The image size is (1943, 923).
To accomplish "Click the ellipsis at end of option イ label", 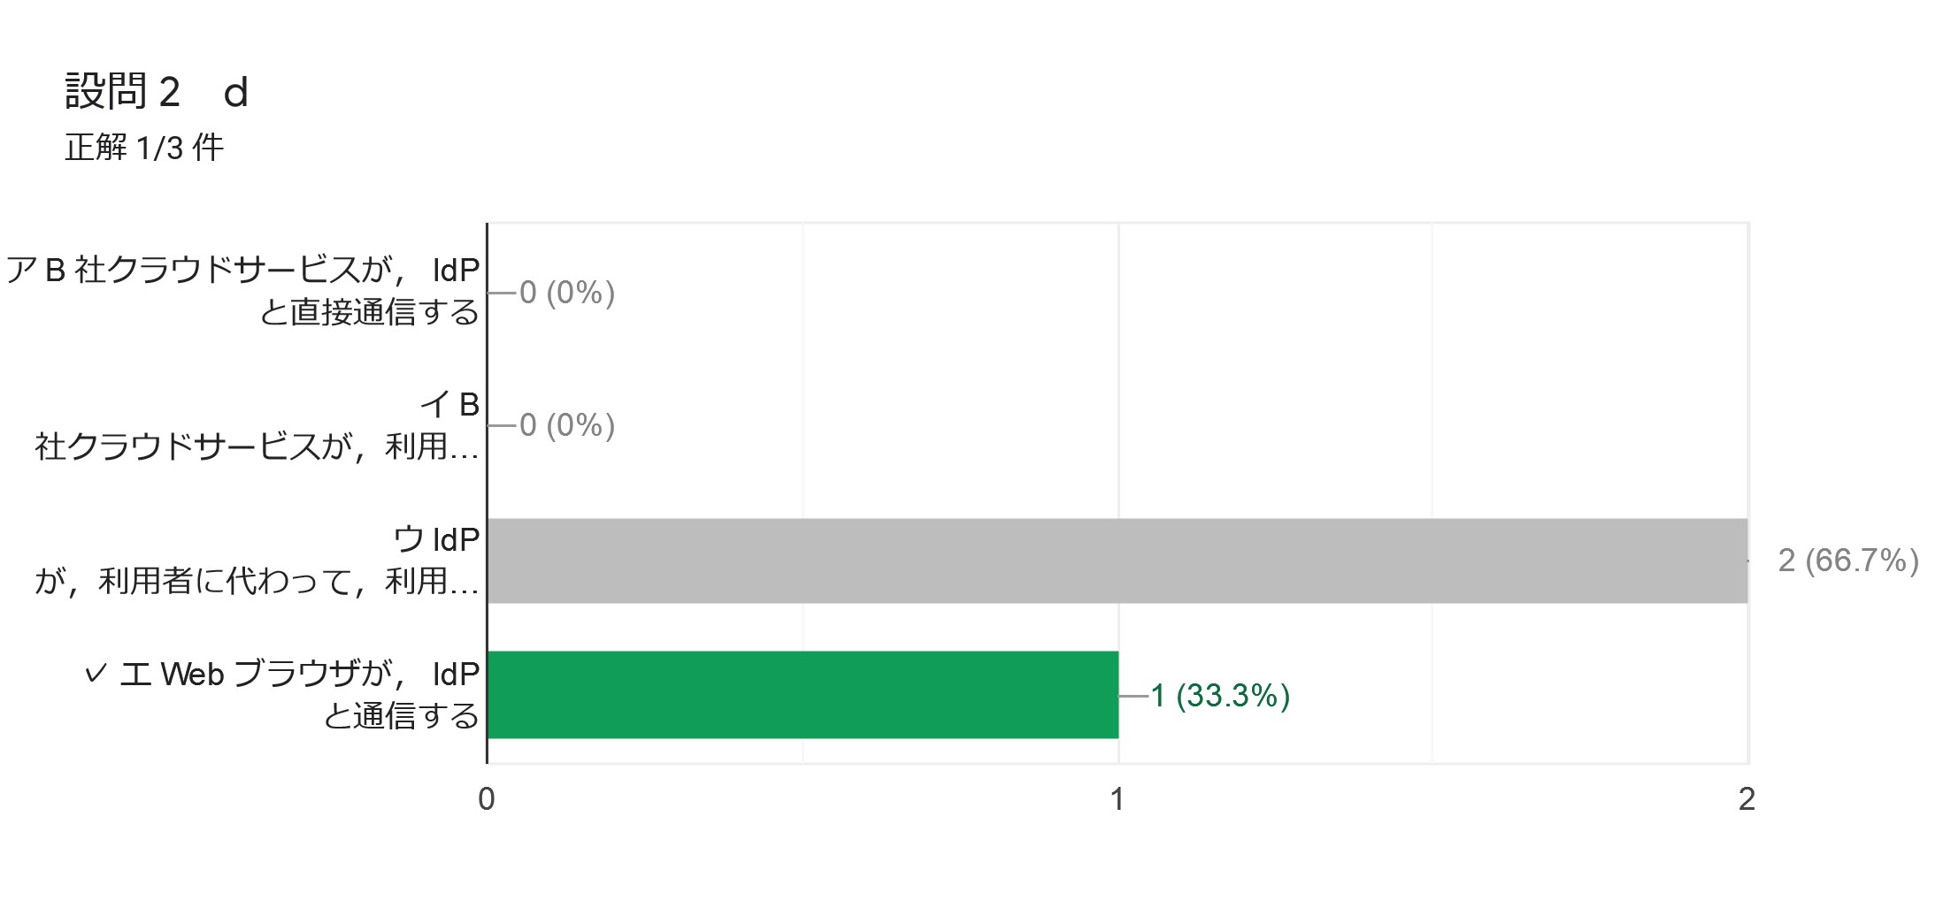I will [x=465, y=448].
